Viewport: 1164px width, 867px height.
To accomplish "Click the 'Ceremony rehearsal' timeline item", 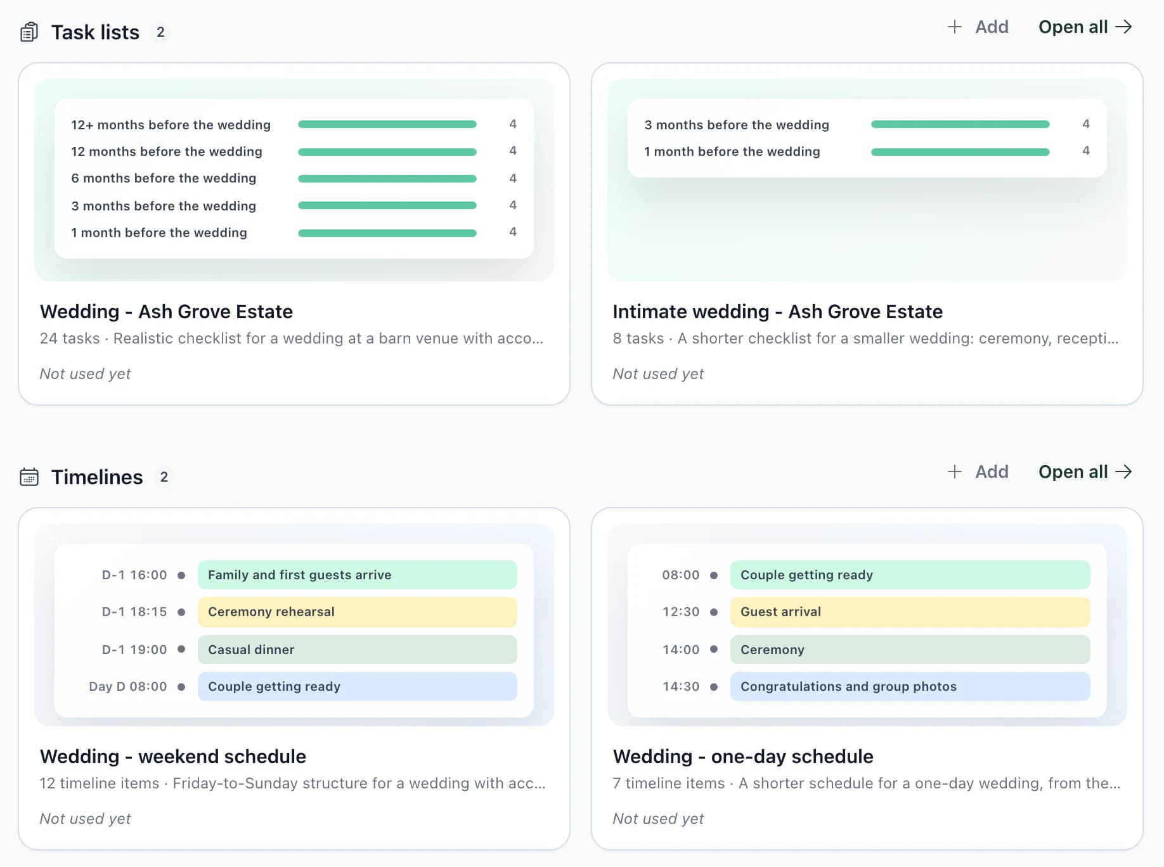I will (358, 612).
